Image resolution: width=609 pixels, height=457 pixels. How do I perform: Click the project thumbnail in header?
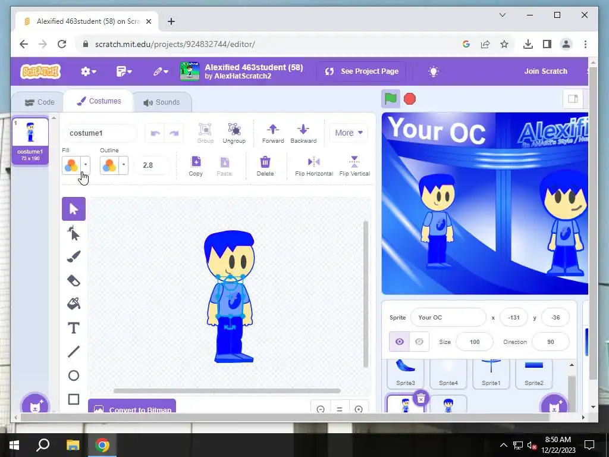pos(190,71)
